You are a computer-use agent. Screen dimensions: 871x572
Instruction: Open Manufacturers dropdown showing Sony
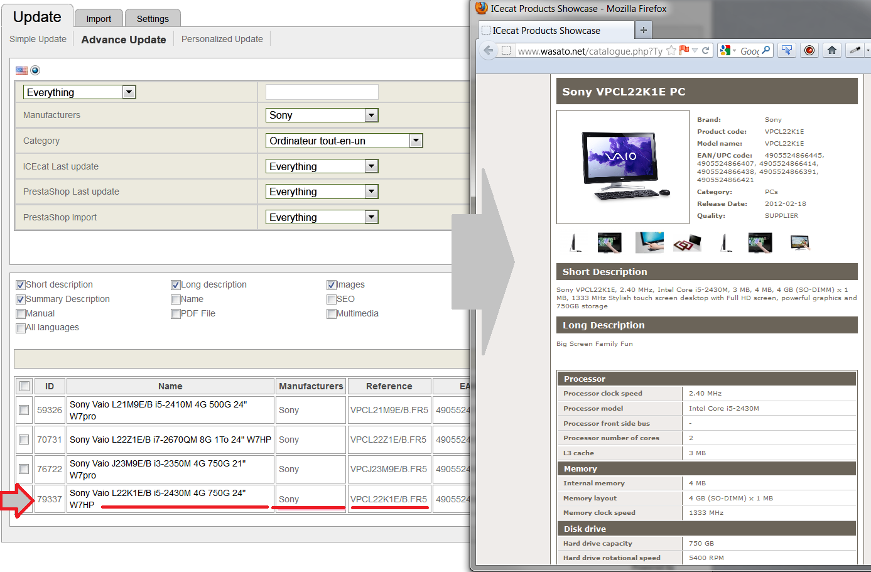(322, 115)
